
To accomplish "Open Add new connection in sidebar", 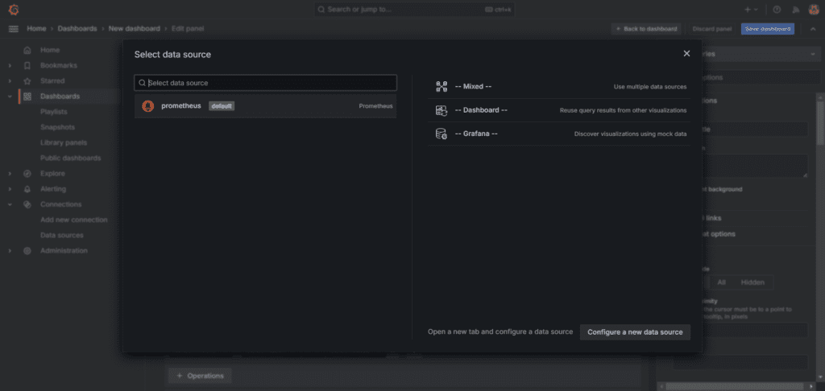I will 73,220.
